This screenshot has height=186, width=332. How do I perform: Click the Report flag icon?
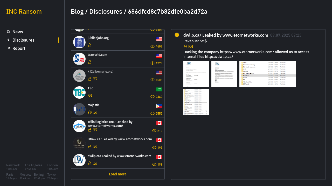8,48
